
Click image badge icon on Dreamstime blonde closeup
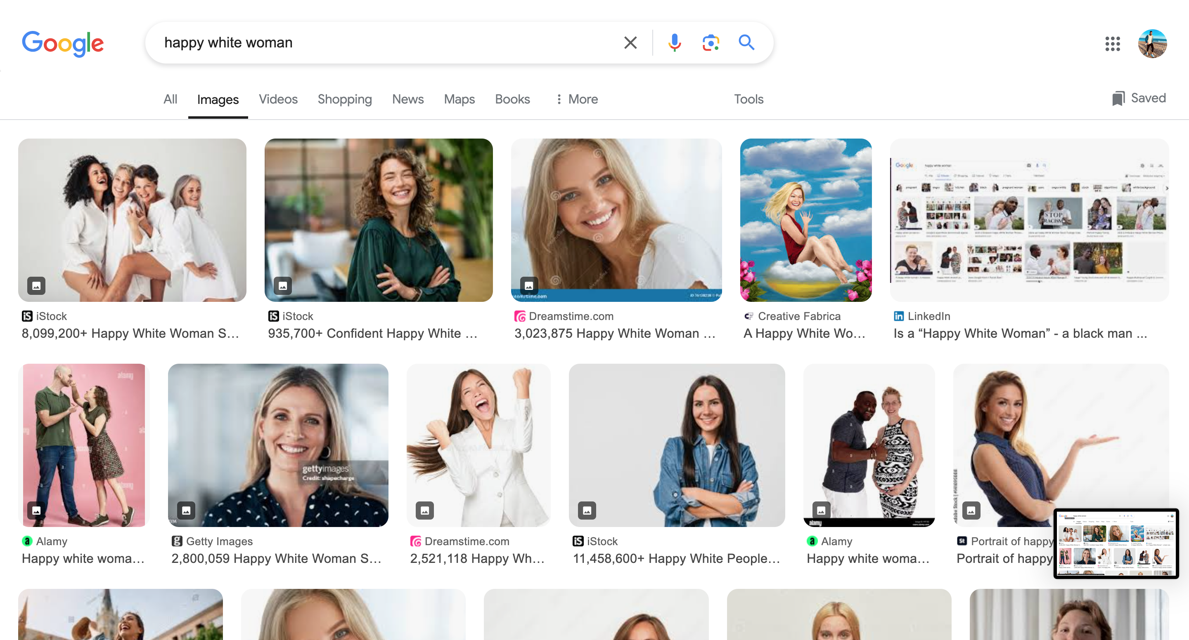(529, 285)
